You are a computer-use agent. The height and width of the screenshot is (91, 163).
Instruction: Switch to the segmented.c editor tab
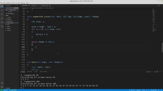click(25, 6)
